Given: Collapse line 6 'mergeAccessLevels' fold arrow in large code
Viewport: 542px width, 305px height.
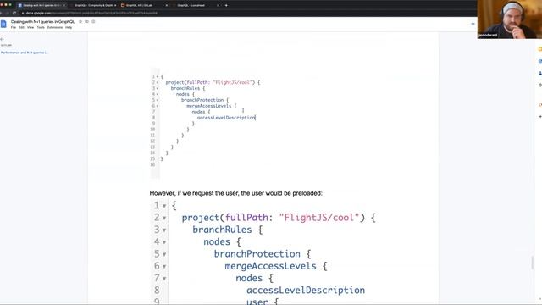Looking at the screenshot, I should [164, 267].
